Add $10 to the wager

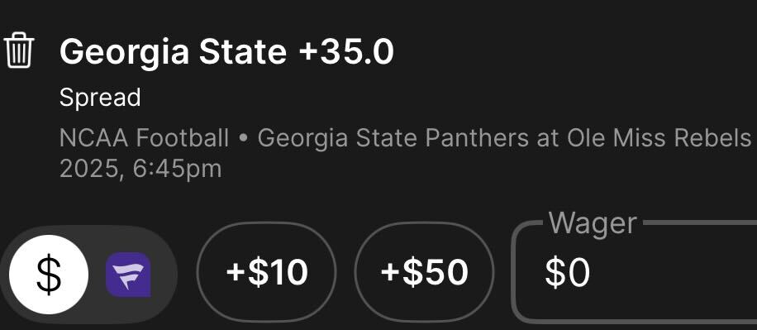tap(266, 272)
